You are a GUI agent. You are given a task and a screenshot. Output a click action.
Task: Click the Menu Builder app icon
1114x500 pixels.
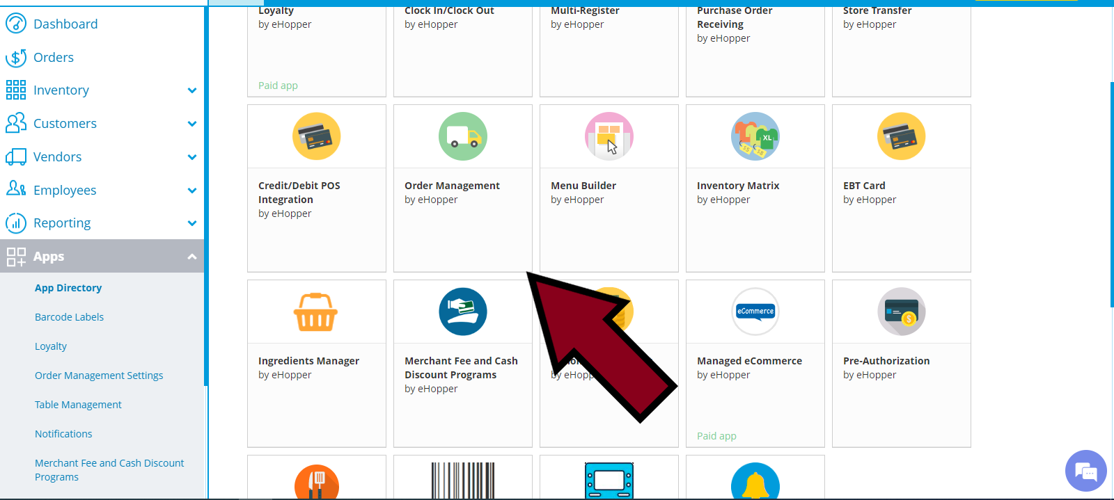coord(609,136)
